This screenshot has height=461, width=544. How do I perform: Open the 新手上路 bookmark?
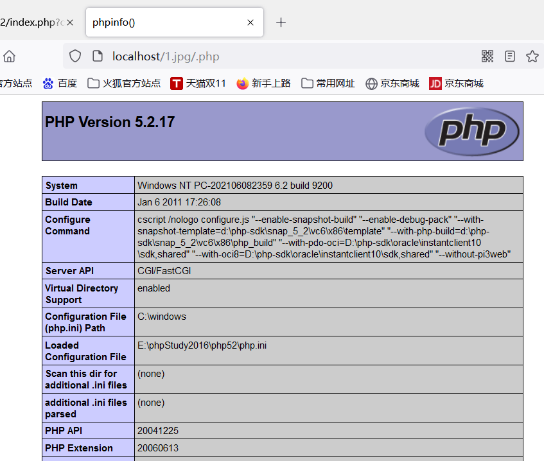pyautogui.click(x=263, y=83)
